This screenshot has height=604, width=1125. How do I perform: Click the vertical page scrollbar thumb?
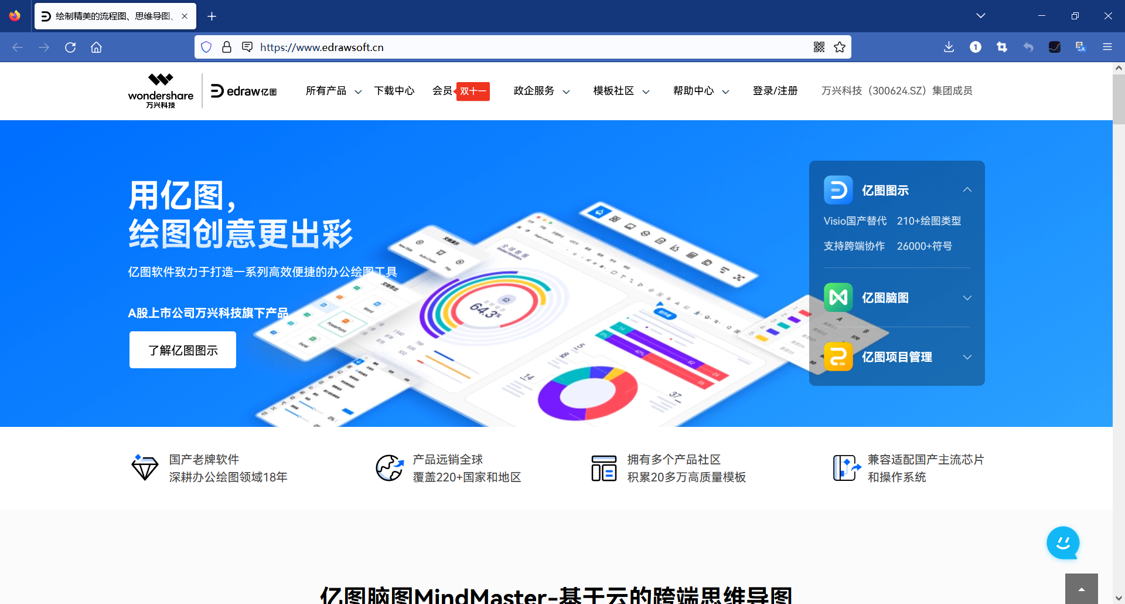pos(1119,99)
